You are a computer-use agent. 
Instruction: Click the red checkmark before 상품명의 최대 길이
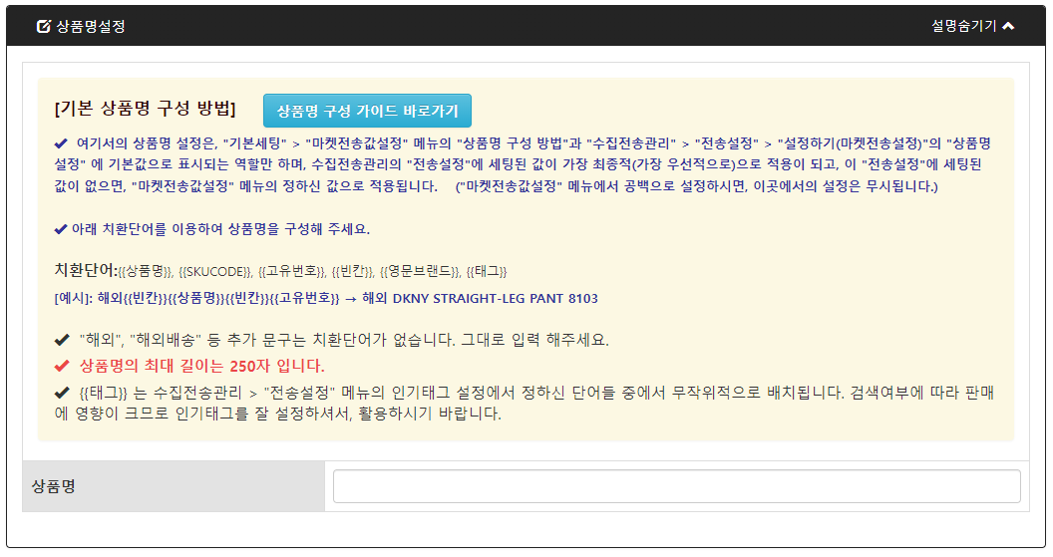[62, 365]
